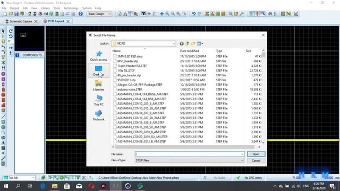Select the arrow Selection mode tool

3,31
